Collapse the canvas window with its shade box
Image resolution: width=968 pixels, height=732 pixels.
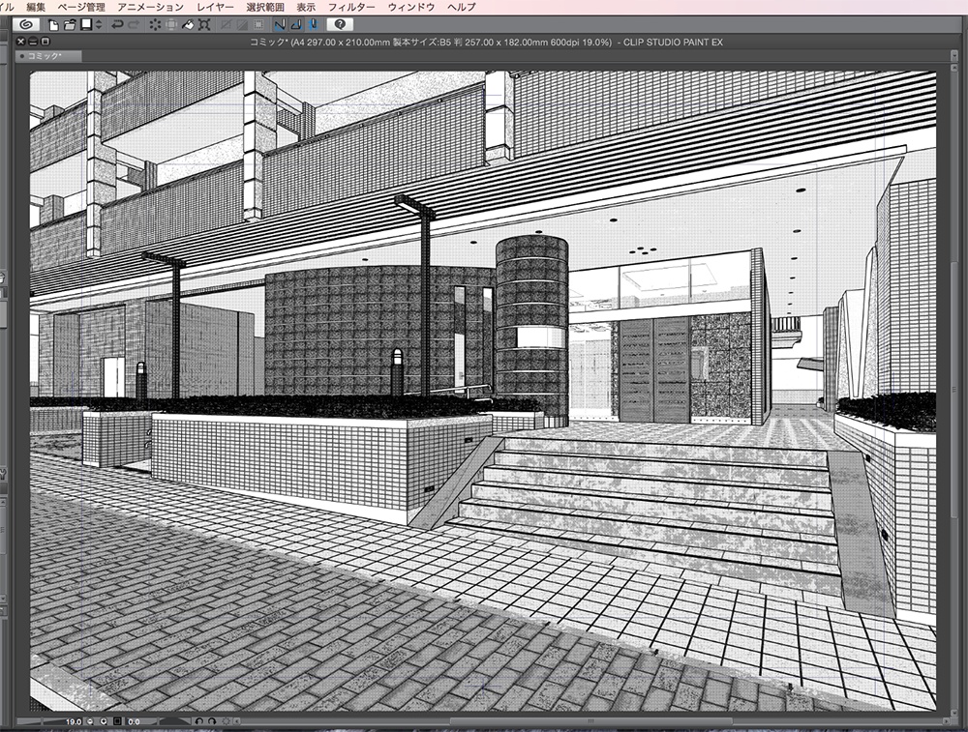tap(32, 42)
